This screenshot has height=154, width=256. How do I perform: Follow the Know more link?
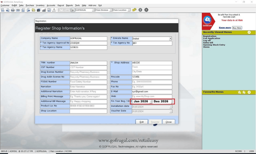click(225, 28)
